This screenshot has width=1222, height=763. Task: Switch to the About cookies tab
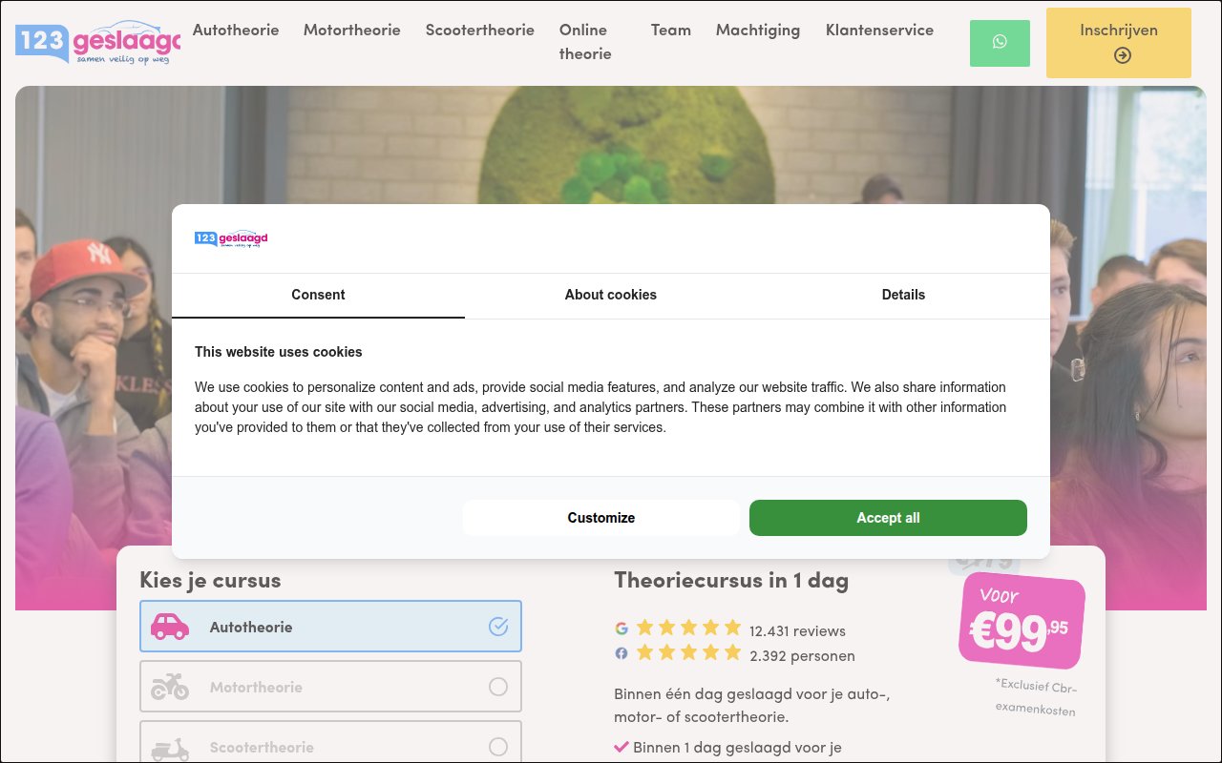point(611,295)
